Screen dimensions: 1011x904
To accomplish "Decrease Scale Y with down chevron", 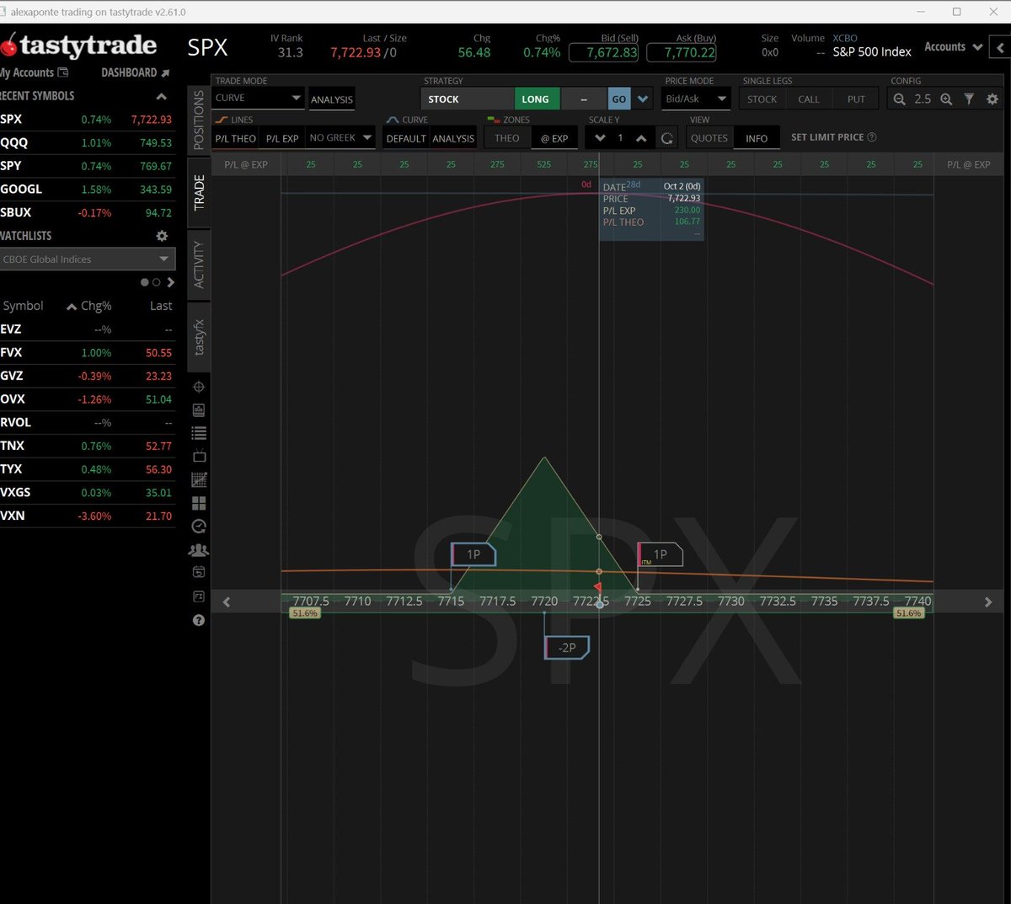I will (x=600, y=138).
